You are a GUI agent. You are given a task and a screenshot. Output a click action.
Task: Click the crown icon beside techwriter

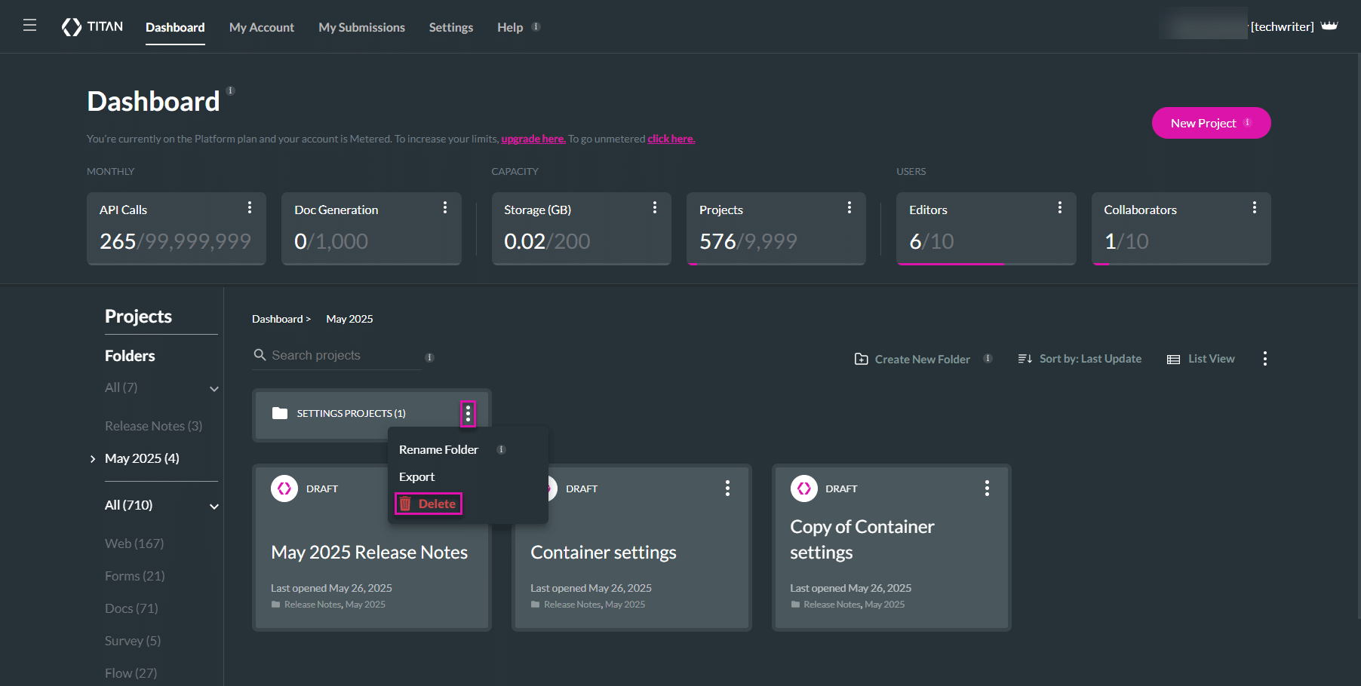1329,26
